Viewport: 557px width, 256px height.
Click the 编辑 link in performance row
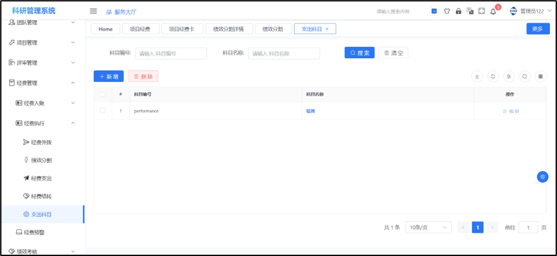pos(511,111)
